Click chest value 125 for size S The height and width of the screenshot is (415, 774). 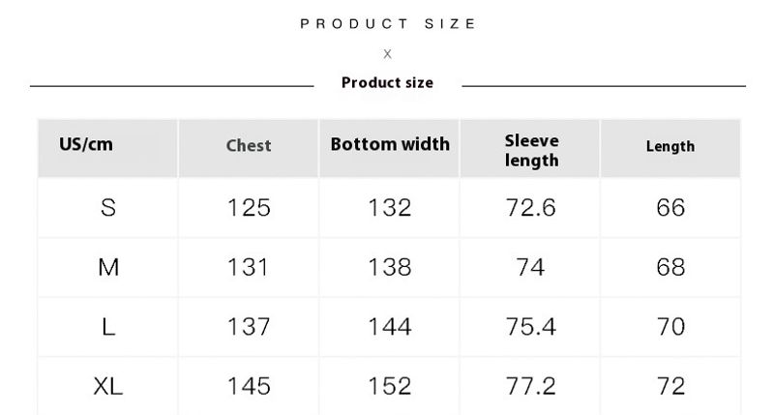(x=249, y=207)
